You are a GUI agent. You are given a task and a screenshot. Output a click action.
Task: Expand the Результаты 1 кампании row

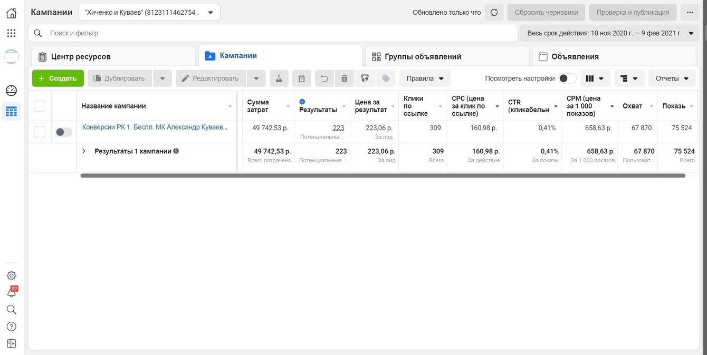click(83, 151)
